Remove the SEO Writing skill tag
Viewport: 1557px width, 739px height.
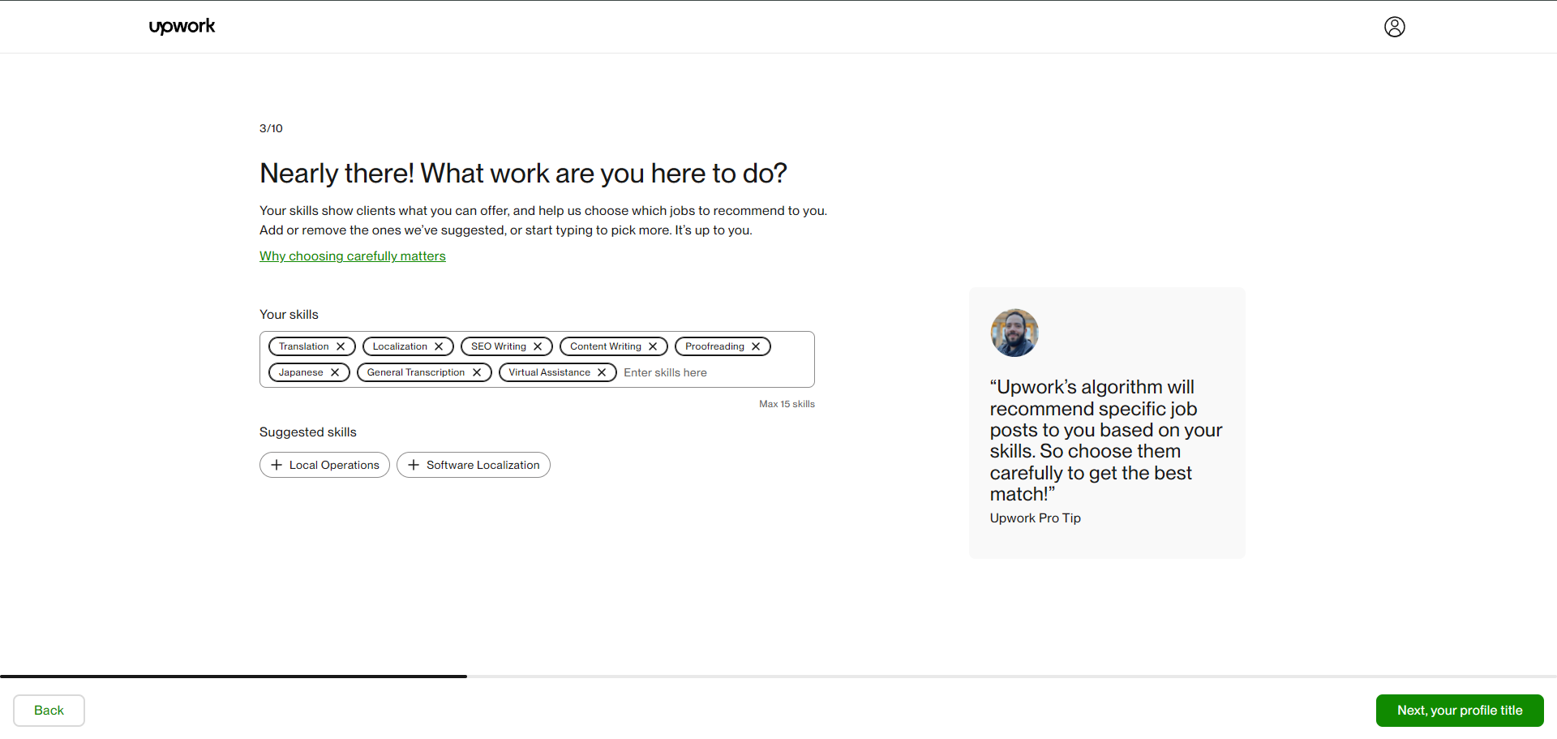pyautogui.click(x=538, y=346)
